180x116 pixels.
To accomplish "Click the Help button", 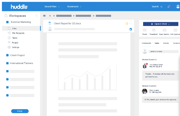I will click(x=20, y=111).
